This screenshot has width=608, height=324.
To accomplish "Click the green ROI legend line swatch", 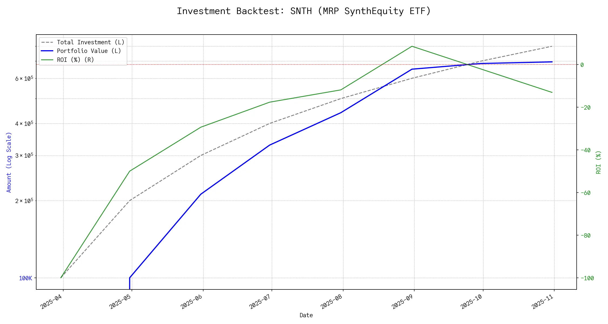I will (x=47, y=60).
